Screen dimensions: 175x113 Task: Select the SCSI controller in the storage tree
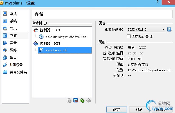tap(62, 43)
